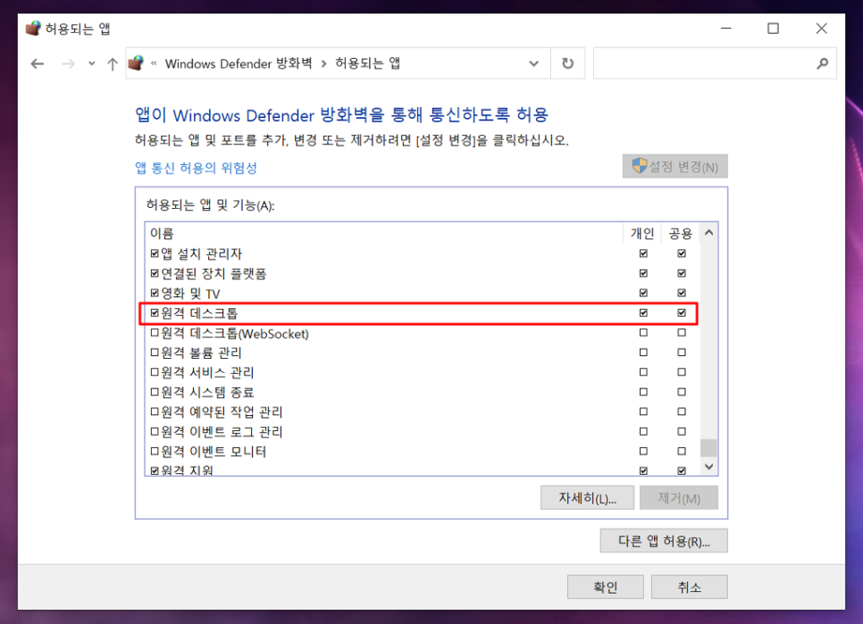Click the 개인 column header
This screenshot has width=863, height=624.
[x=641, y=234]
